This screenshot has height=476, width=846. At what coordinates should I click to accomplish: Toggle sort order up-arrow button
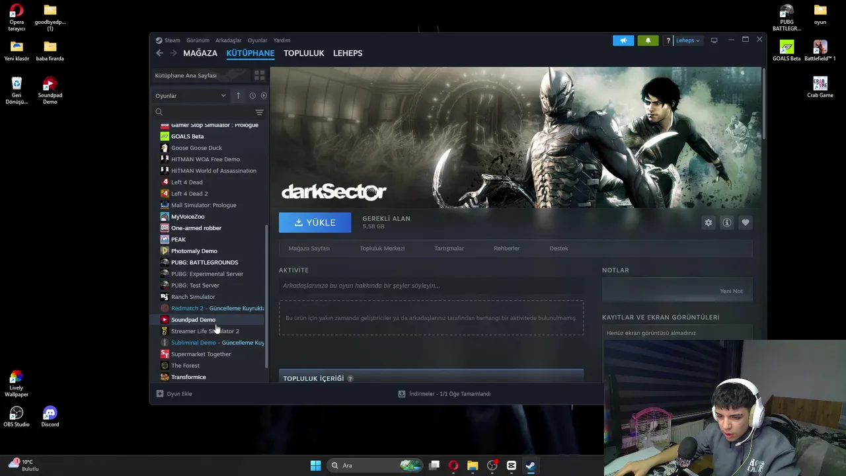(238, 96)
